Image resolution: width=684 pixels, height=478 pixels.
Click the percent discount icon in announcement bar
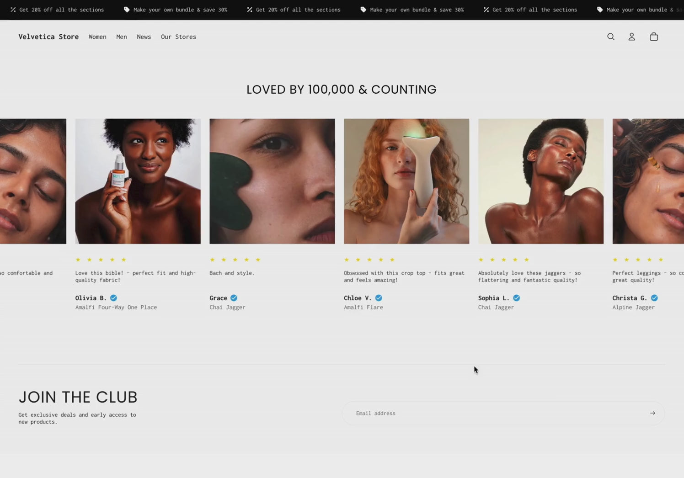click(x=12, y=9)
